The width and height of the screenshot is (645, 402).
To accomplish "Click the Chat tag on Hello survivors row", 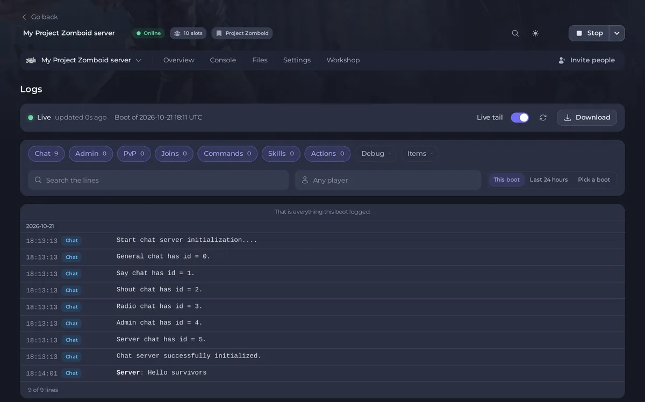I will point(71,373).
